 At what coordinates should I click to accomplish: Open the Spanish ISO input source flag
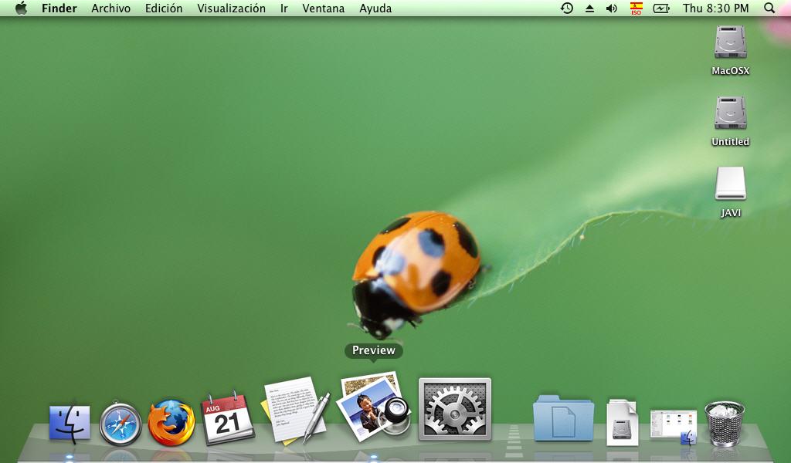[637, 8]
